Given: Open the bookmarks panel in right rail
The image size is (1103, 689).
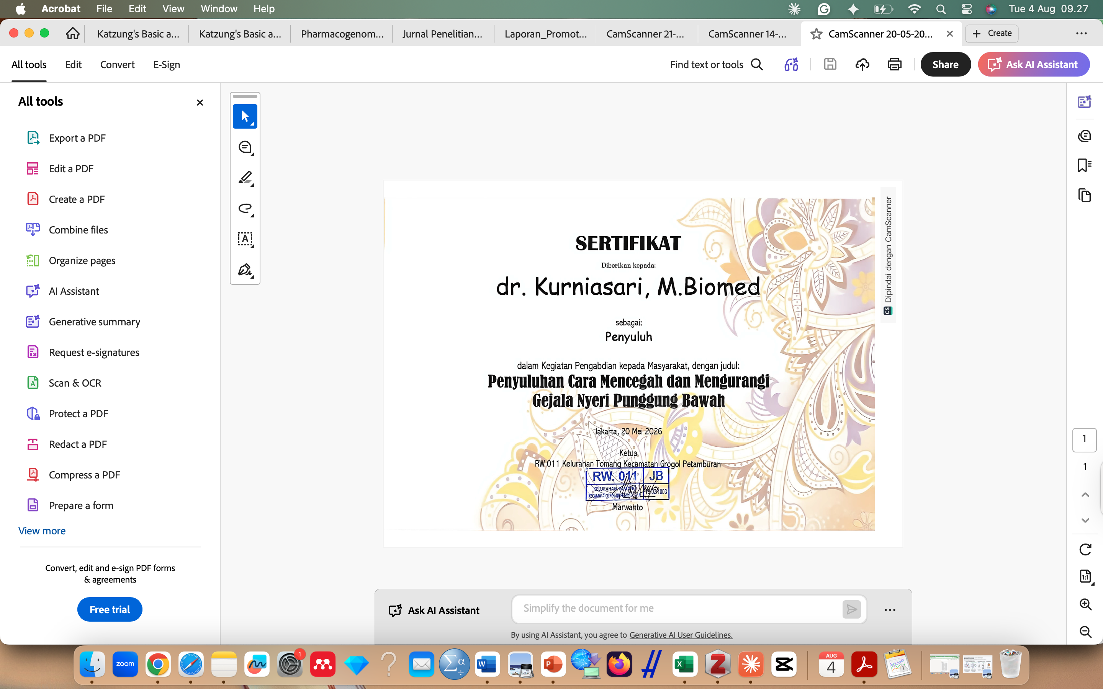Looking at the screenshot, I should (1084, 165).
